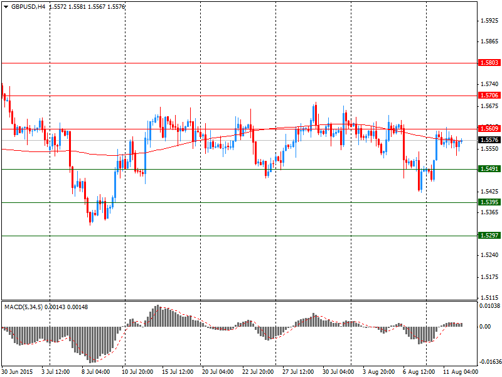Select the 1.5609 resistance level label
The width and height of the screenshot is (502, 377).
tap(489, 129)
